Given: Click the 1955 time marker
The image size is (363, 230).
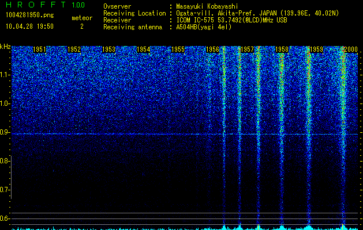Looking at the screenshot, I should click(x=178, y=49).
